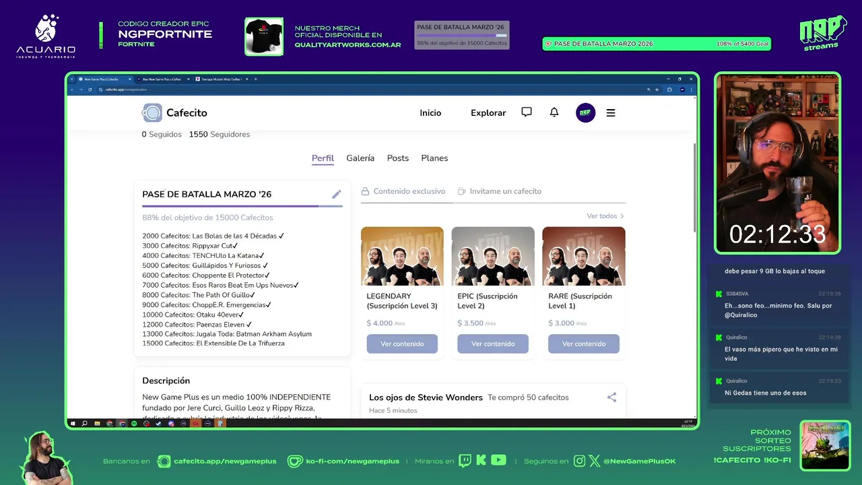The height and width of the screenshot is (485, 862).
Task: Open the LEGENDARY plan thumbnail
Action: tap(402, 256)
